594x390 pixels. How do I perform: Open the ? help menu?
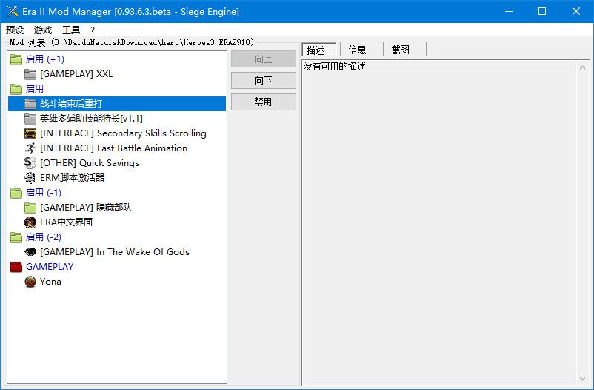[x=93, y=30]
